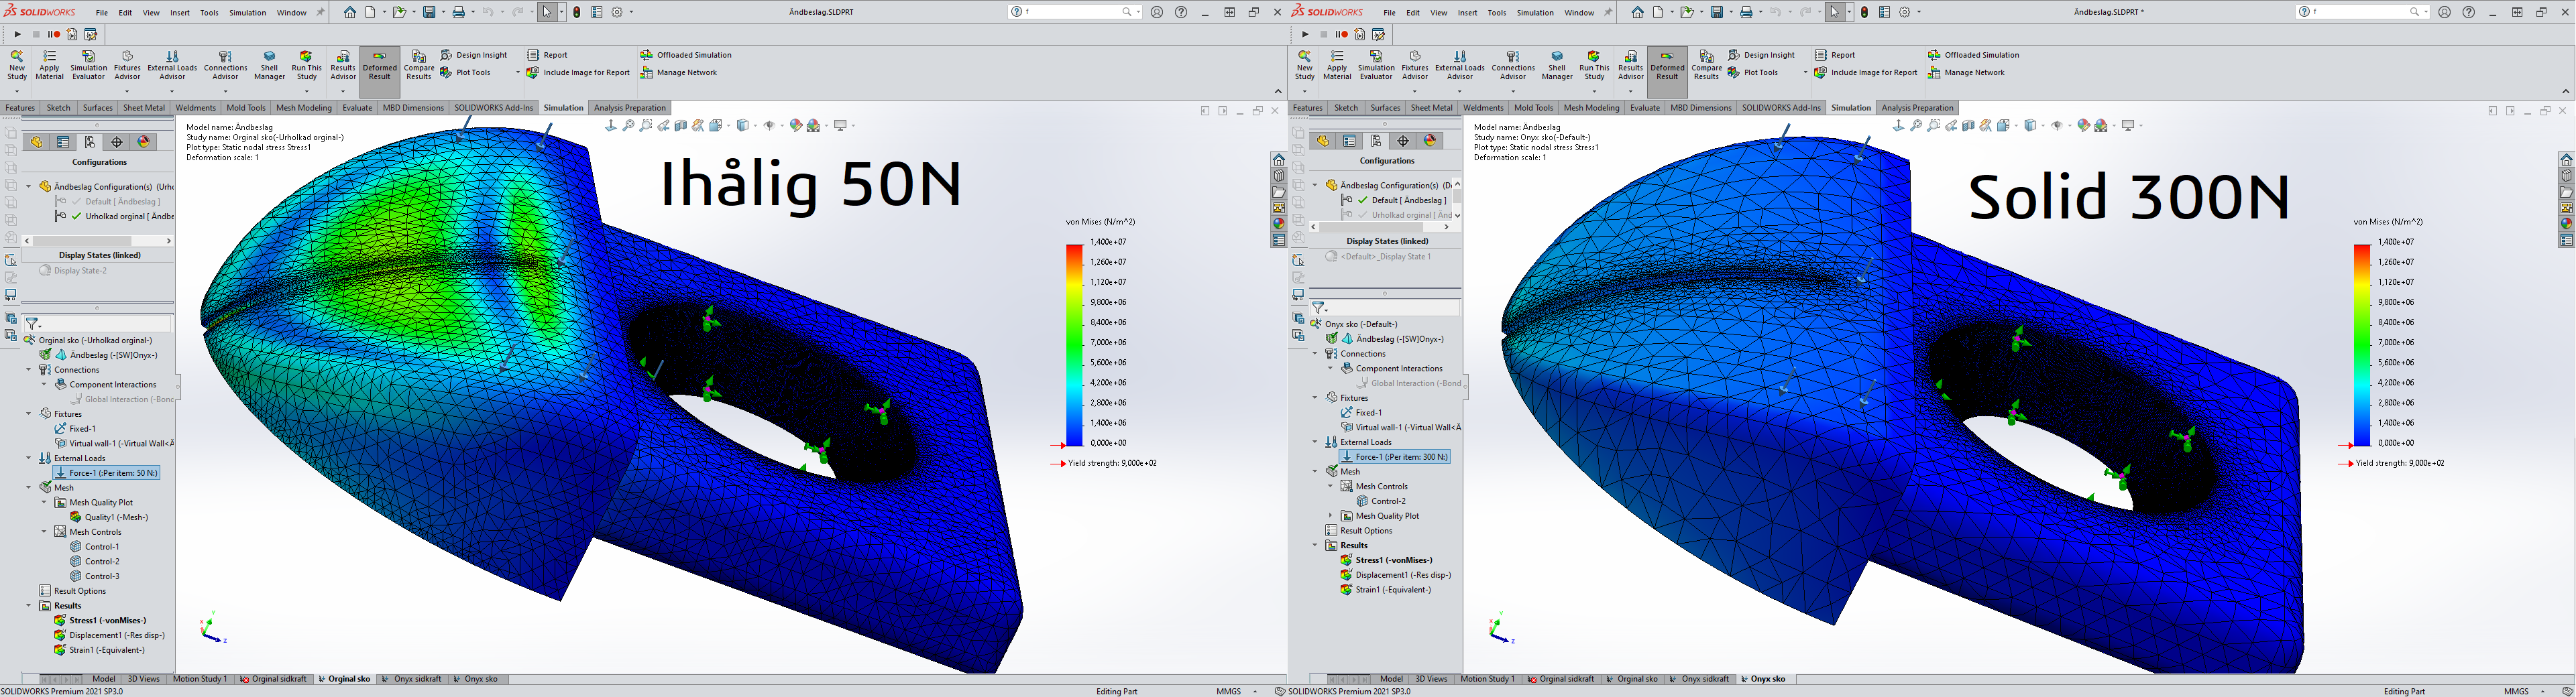
Task: Expand Mesh Quality Plot in Onyx sko tree
Action: tap(1330, 516)
